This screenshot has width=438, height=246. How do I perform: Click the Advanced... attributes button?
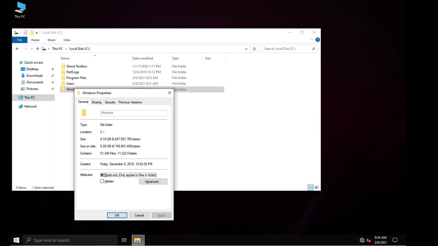153,182
